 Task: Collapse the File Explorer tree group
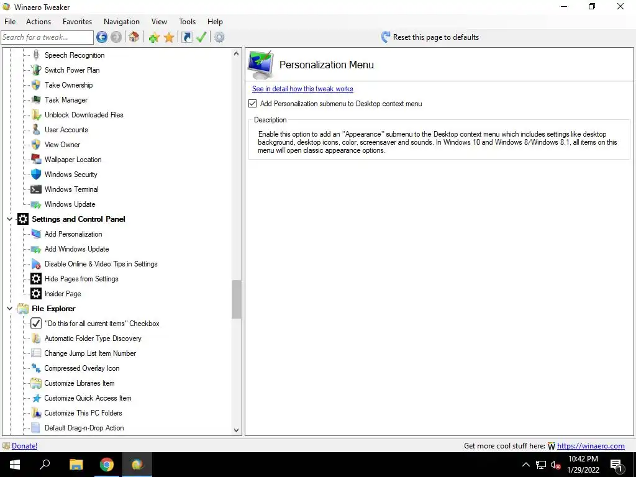click(x=9, y=309)
